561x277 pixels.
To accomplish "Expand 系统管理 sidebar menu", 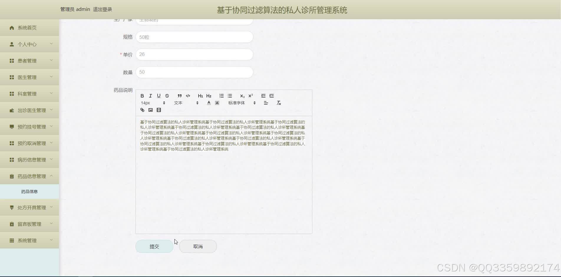I will 29,240.
